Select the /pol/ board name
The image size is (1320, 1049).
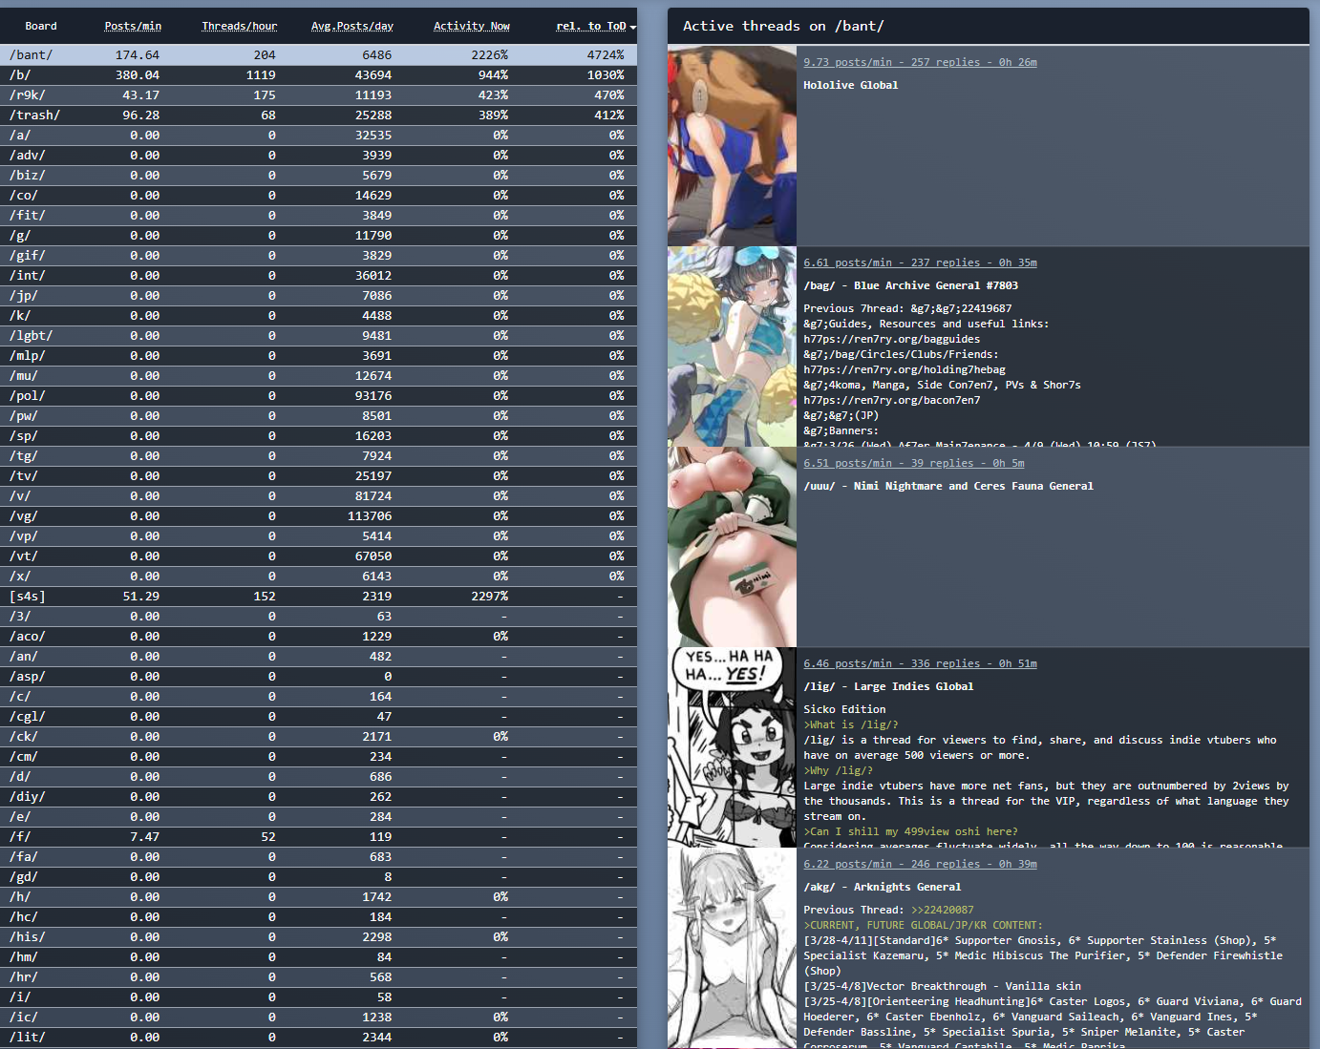(28, 396)
